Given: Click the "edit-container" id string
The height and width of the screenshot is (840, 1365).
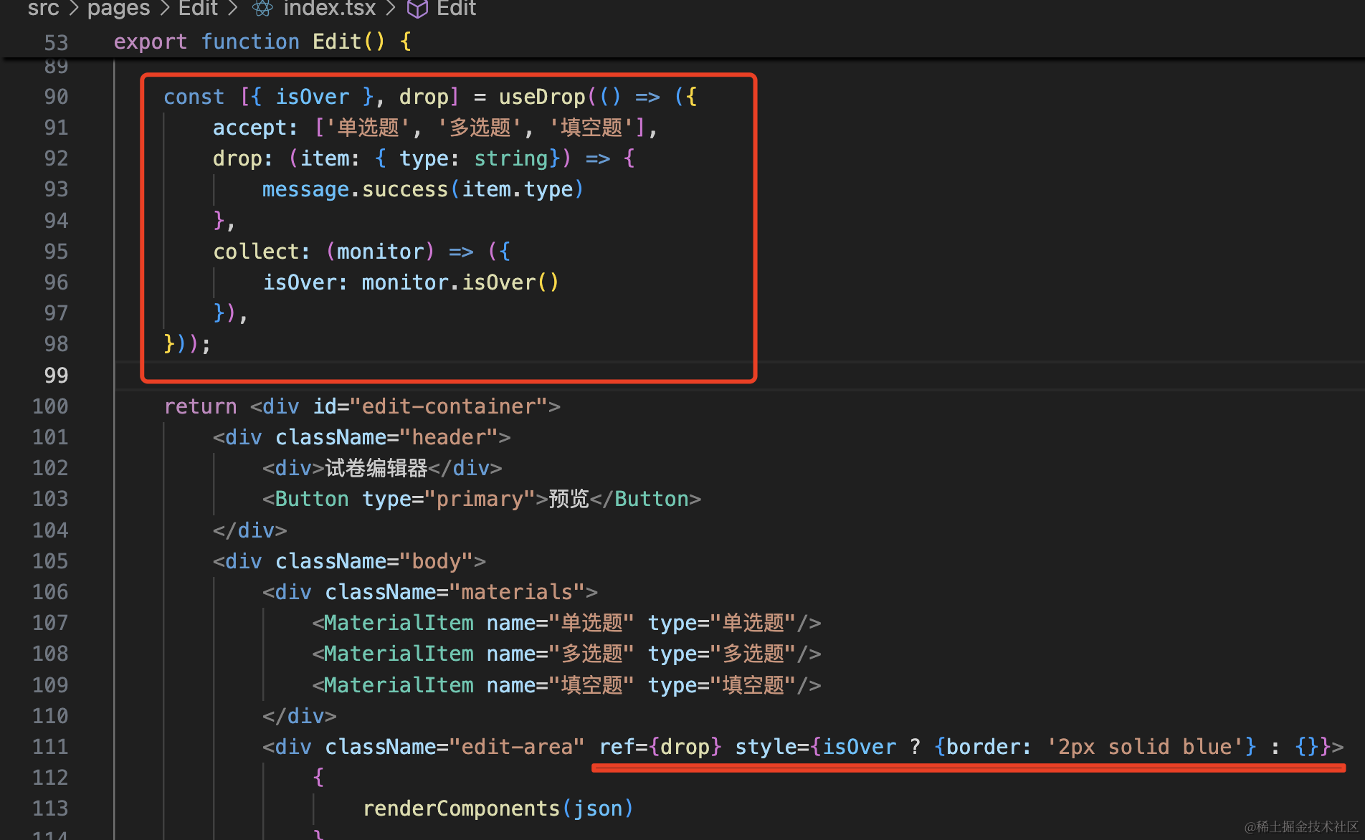Looking at the screenshot, I should [448, 406].
